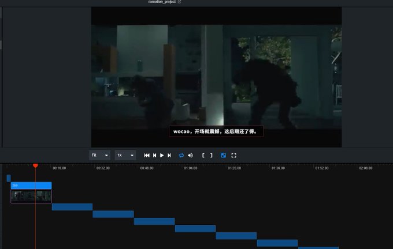Select the bright blue sequence bar
Image resolution: width=393 pixels, height=249 pixels.
point(31,185)
